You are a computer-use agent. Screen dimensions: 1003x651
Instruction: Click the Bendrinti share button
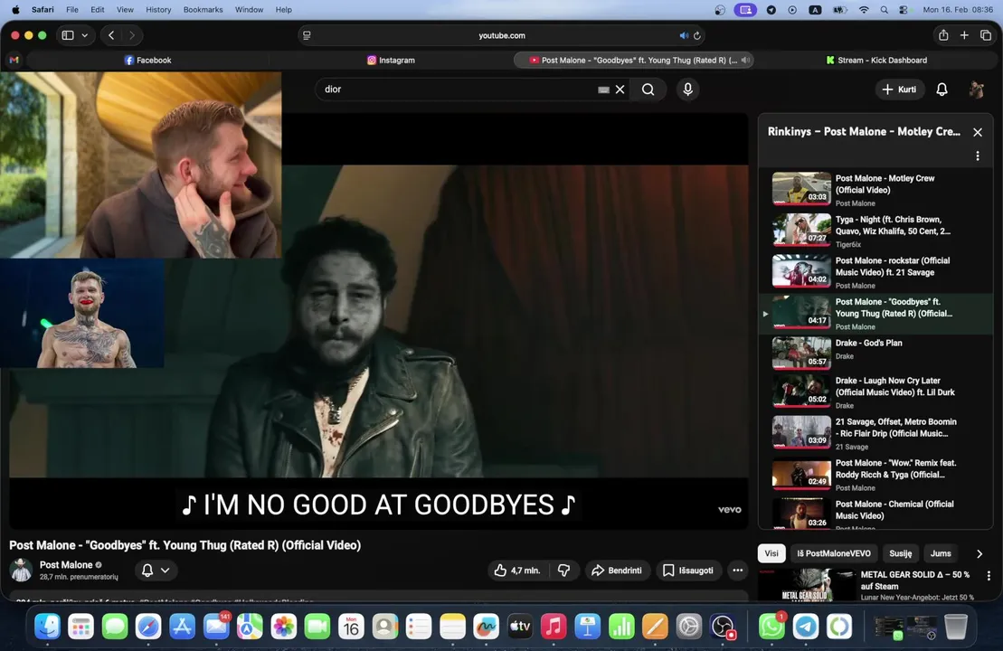(617, 571)
